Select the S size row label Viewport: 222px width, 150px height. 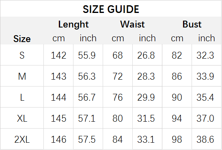coord(22,55)
